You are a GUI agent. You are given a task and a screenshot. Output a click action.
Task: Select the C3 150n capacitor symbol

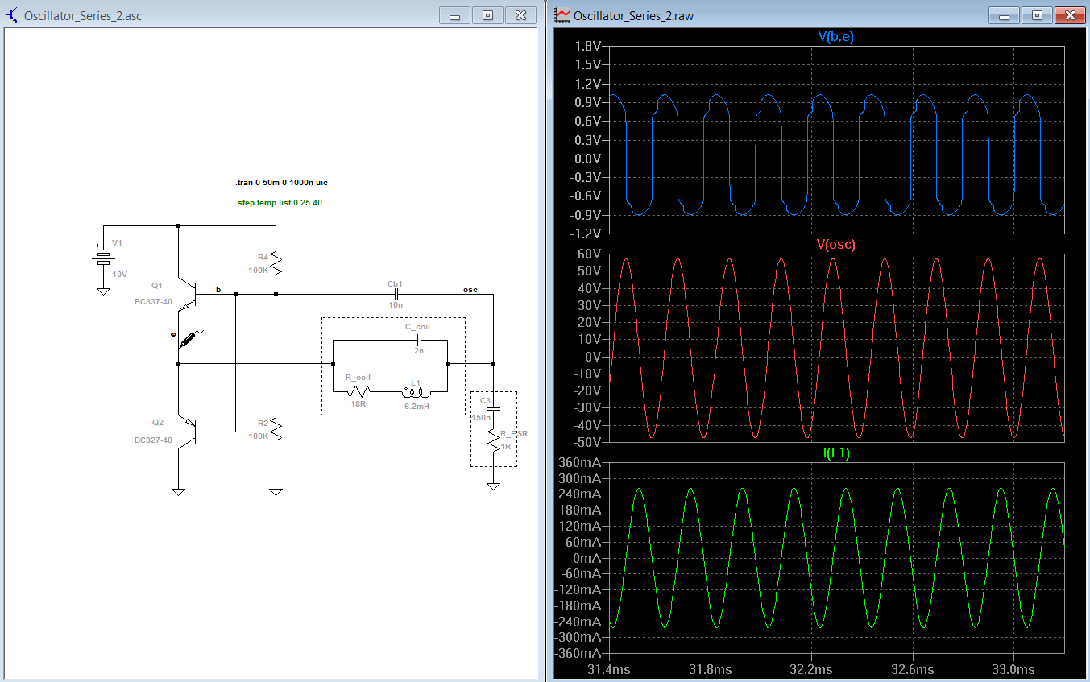494,409
